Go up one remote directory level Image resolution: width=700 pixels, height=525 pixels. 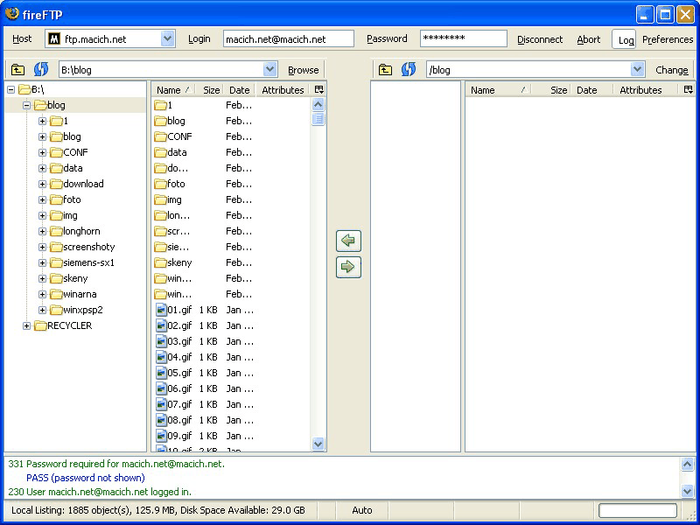coord(385,70)
